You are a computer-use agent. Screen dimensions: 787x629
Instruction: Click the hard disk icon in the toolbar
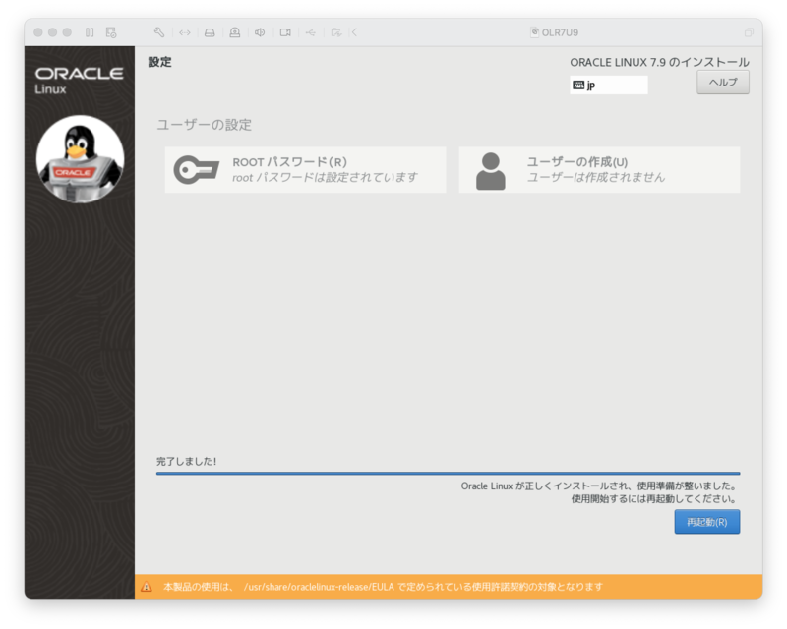(210, 32)
